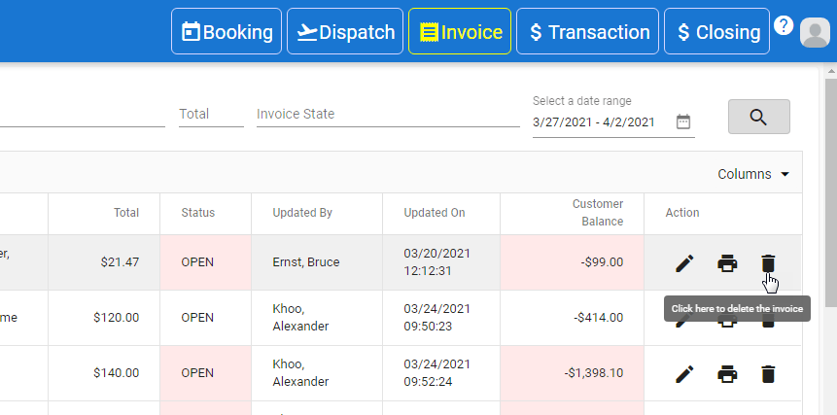Click the 03/24/2021 09:50:23 timestamp

[436, 318]
